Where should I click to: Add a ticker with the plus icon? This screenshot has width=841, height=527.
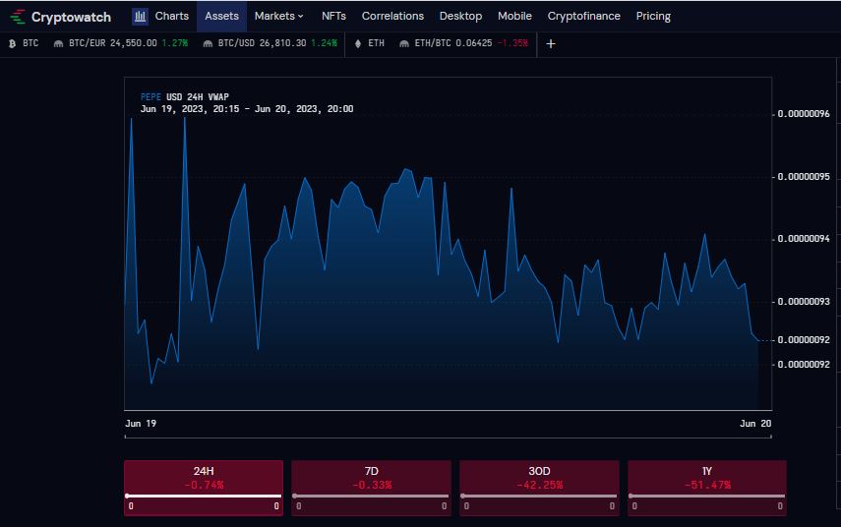(x=551, y=44)
